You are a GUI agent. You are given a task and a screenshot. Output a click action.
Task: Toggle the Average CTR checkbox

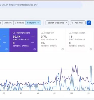[x=42, y=33]
